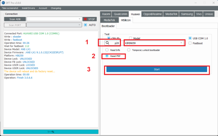This screenshot has height=136, width=218.
Task: Switch to the Xiaomi tab
Action: 106,14
